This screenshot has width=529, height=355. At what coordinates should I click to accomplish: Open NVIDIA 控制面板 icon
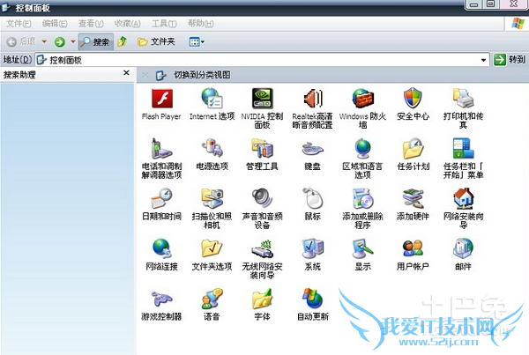262,108
